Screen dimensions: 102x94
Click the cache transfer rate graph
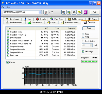pos(49,76)
